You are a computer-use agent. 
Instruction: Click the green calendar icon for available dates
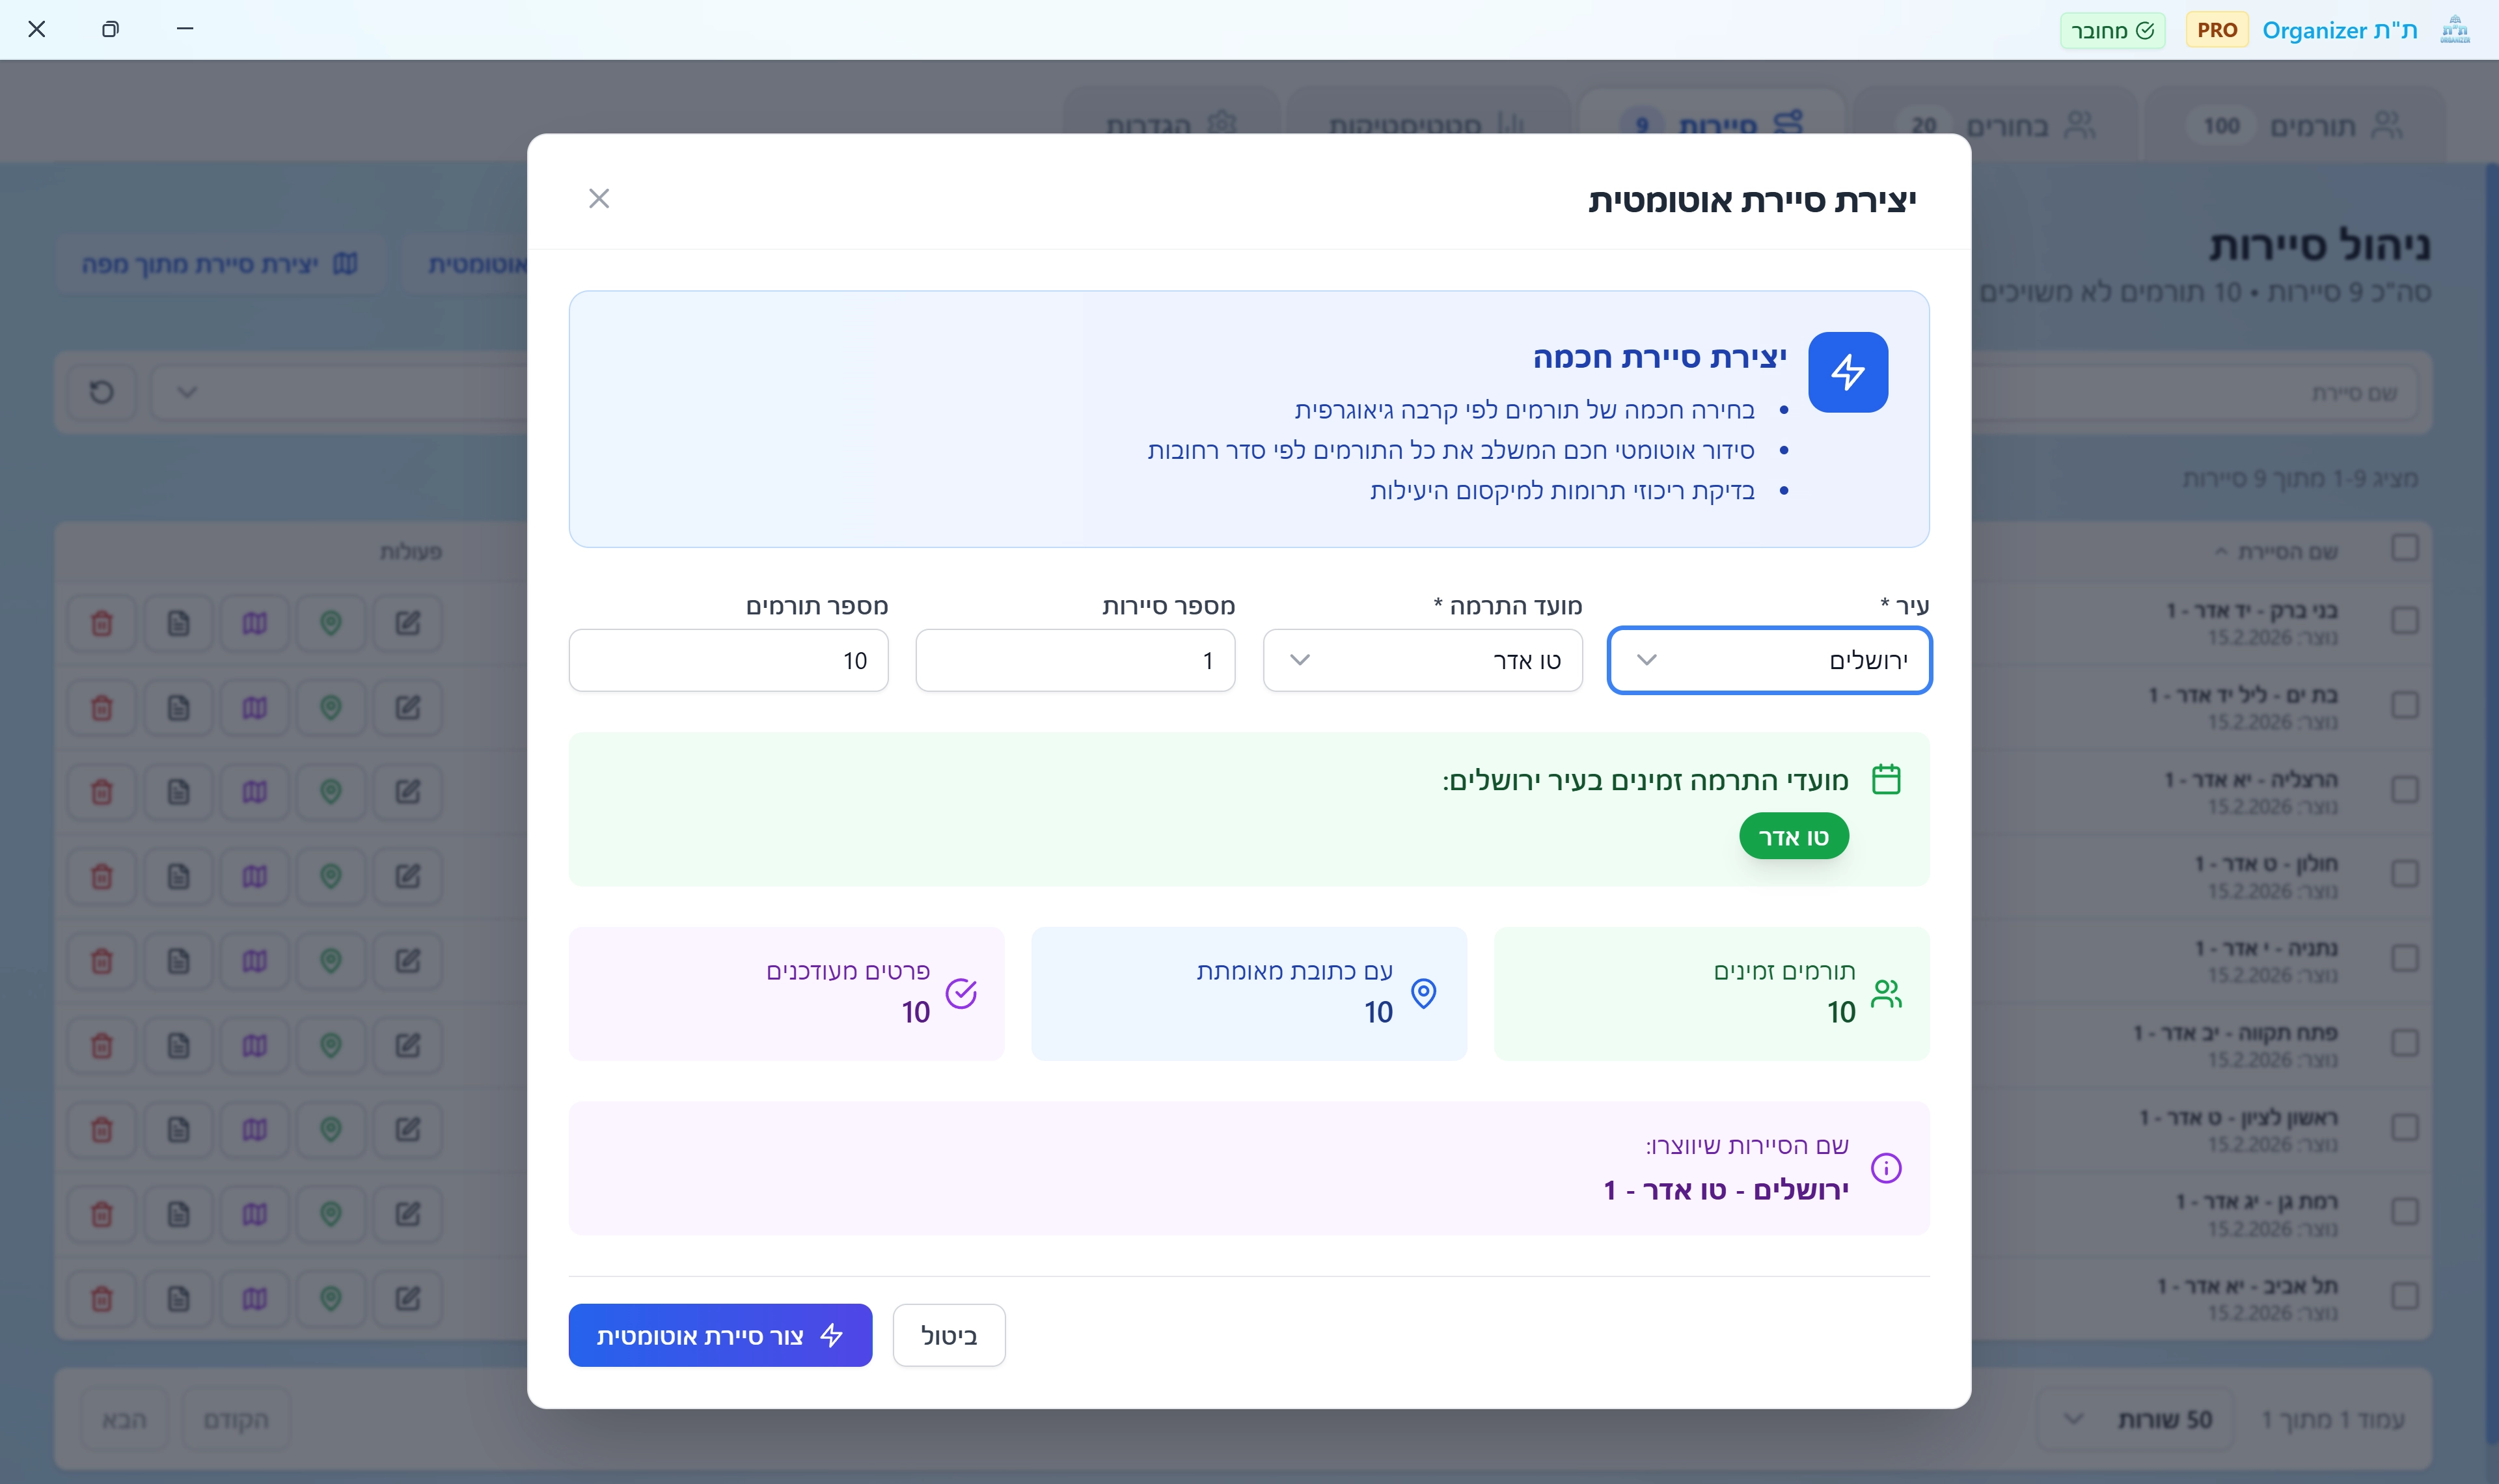(x=1885, y=779)
